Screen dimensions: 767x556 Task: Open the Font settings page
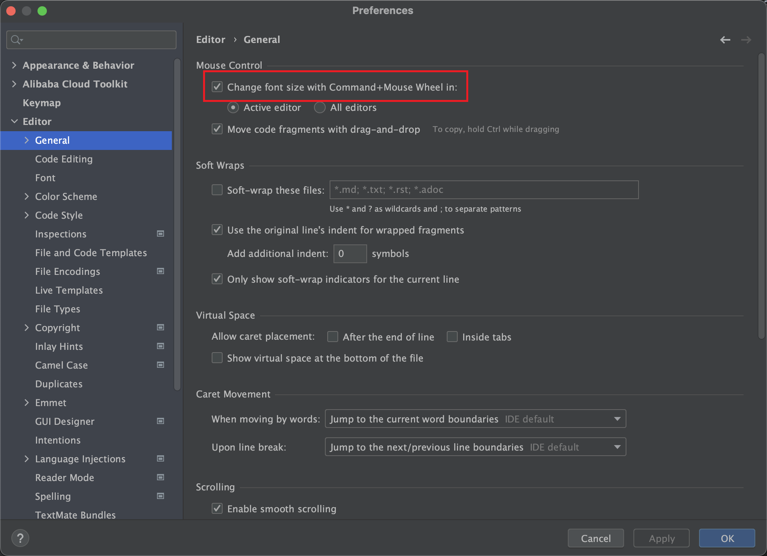[45, 178]
